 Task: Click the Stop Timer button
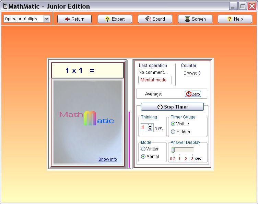pos(172,107)
